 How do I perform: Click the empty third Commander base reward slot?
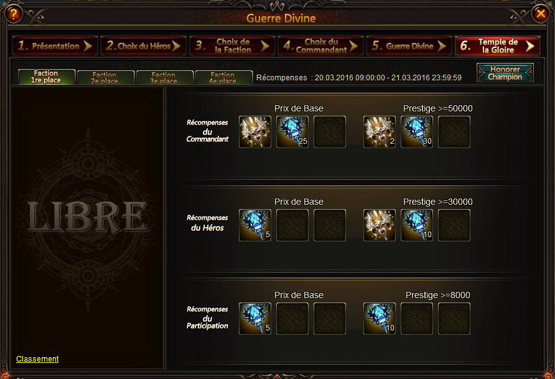pyautogui.click(x=330, y=132)
